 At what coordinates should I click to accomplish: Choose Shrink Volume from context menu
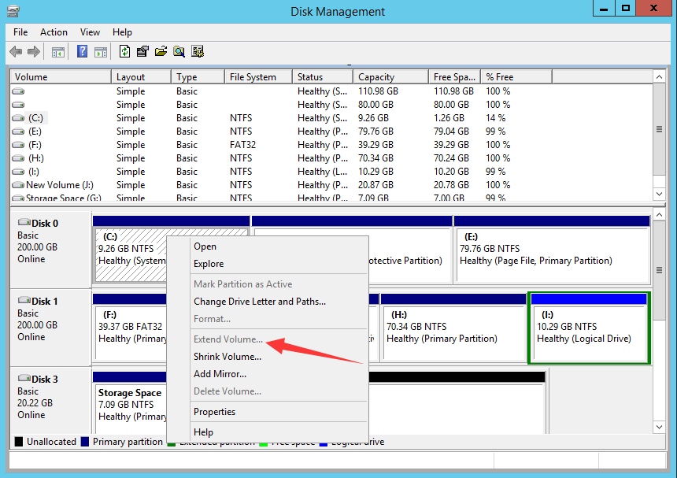(x=228, y=357)
